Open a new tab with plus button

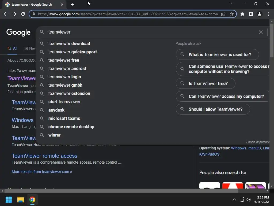tap(72, 5)
